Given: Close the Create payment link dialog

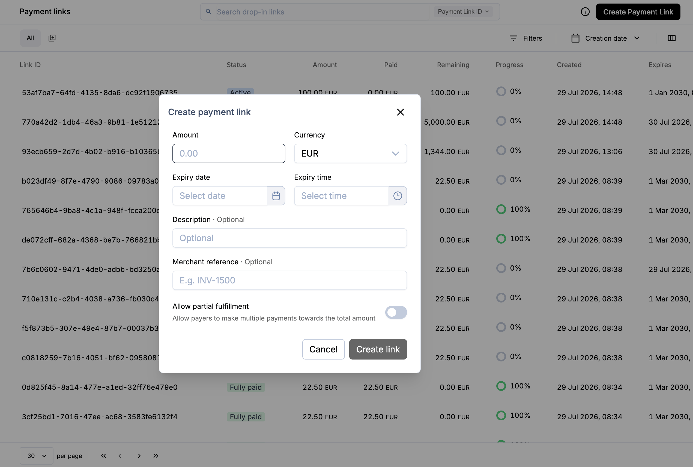Looking at the screenshot, I should (400, 112).
